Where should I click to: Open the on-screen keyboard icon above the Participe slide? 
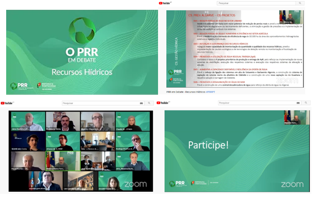pyautogui.click(x=298, y=103)
